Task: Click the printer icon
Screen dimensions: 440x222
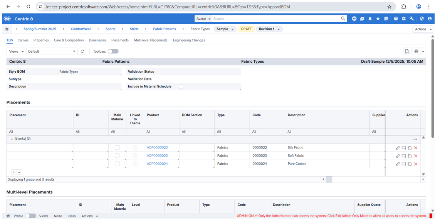Action: coord(416,51)
